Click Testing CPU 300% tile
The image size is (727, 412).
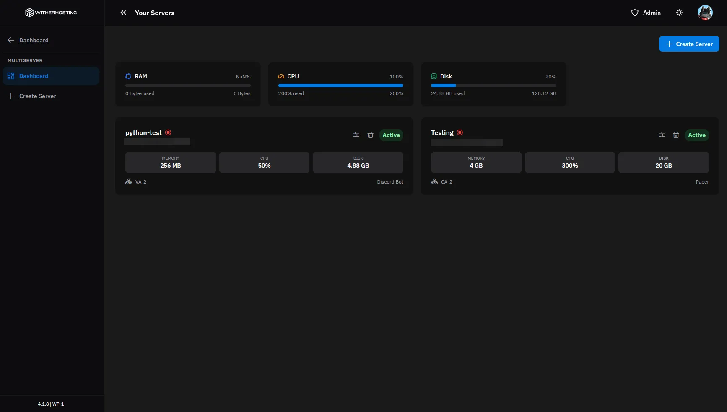tap(570, 162)
